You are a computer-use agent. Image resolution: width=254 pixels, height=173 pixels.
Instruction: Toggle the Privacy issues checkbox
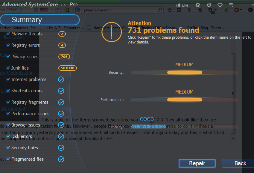(8, 56)
